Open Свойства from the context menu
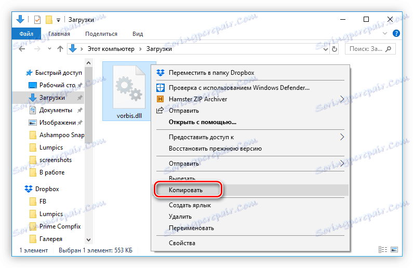Screen dimensions: 414x268 pyautogui.click(x=250, y=243)
